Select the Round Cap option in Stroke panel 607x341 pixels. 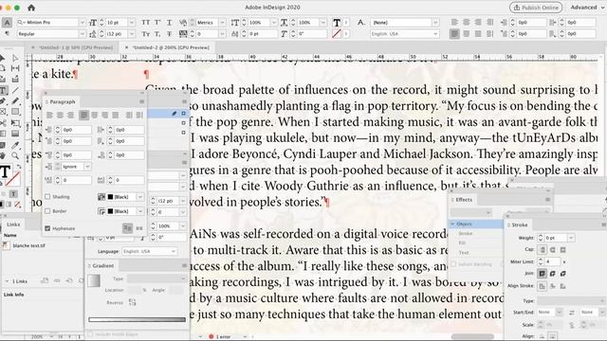click(552, 250)
